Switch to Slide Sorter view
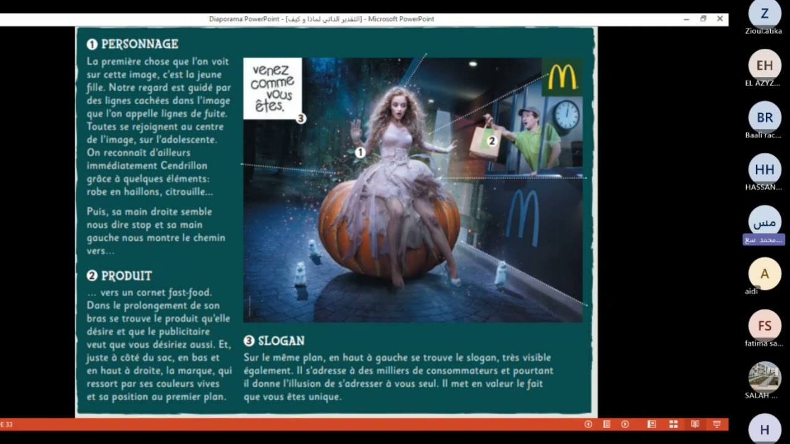790x444 pixels. [x=673, y=424]
